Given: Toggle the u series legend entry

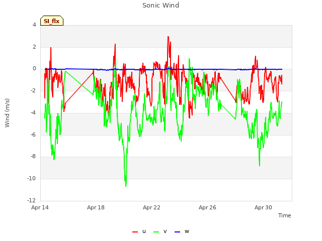Looking at the screenshot, I should coord(139,231).
